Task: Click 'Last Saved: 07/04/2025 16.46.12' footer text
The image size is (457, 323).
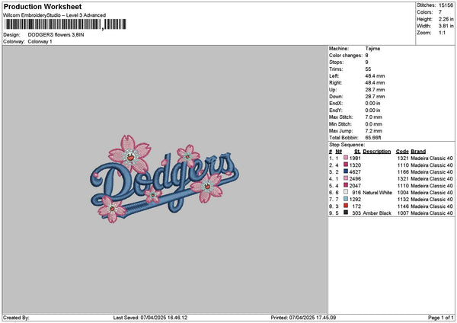Action: 150,318
